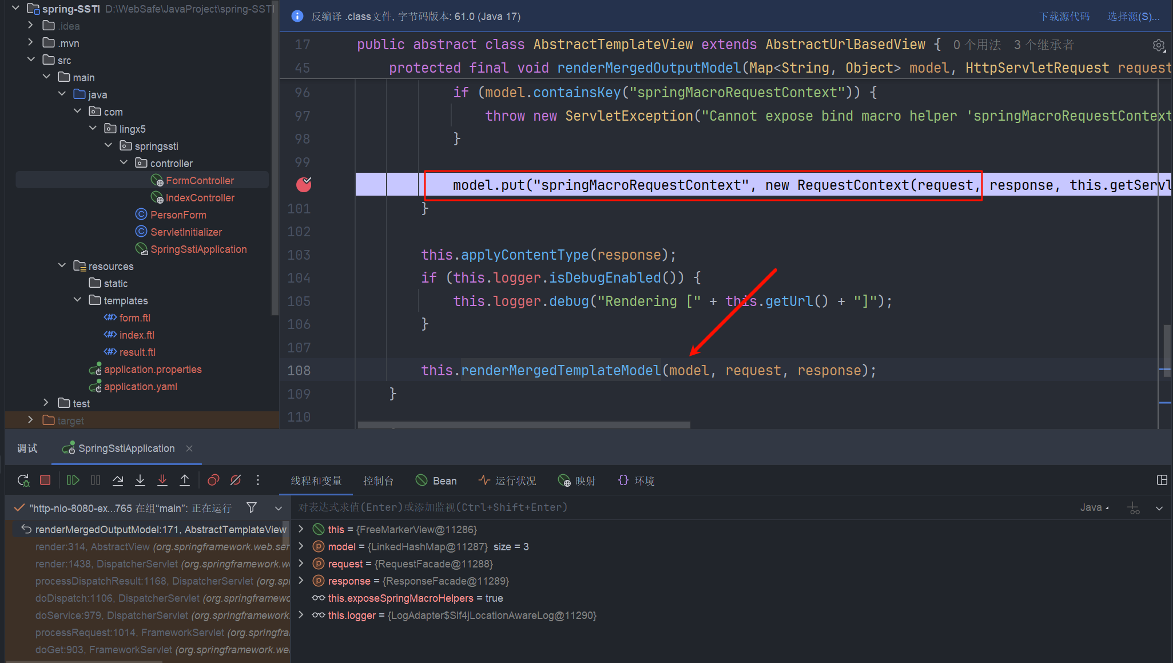Click the Step Out icon
Viewport: 1173px width, 663px height.
[x=185, y=481]
